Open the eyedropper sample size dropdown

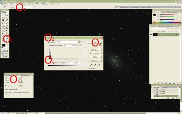[x=25, y=7]
